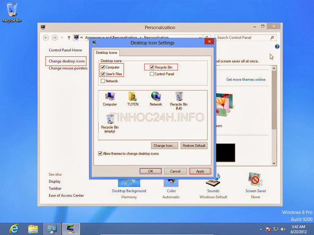Image resolution: width=314 pixels, height=235 pixels.
Task: Click the network icon in system tray
Action: point(276,229)
